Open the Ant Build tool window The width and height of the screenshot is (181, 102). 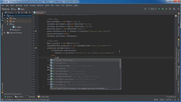click(179, 31)
